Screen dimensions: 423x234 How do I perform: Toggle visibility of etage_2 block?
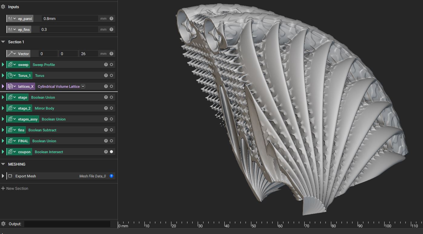tap(111, 108)
